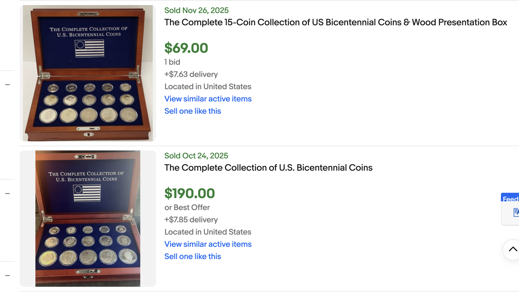This screenshot has height=295, width=519.
Task: Click Sell one like this under $69.00 listing
Action: pyautogui.click(x=193, y=111)
